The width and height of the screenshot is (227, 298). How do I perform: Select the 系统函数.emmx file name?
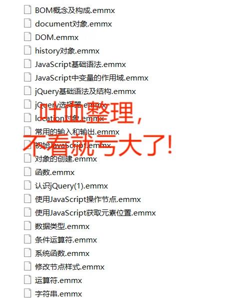tap(62, 253)
